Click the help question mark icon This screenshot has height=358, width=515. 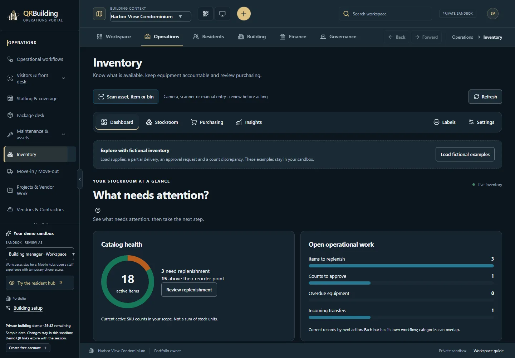point(98,211)
